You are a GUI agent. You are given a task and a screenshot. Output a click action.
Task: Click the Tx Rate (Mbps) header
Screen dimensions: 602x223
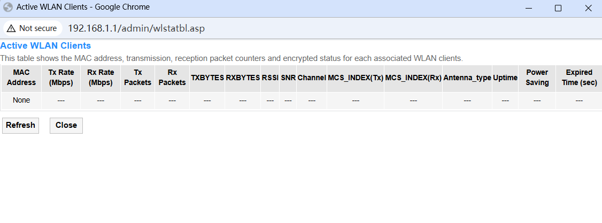[61, 78]
